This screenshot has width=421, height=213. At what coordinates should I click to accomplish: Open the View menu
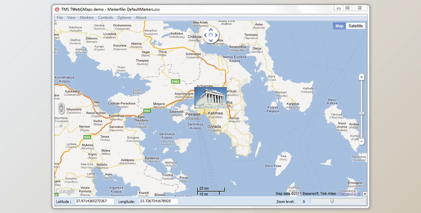click(x=71, y=17)
